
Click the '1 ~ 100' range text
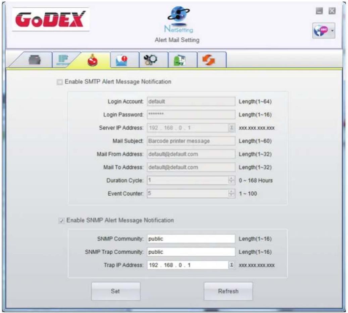point(248,193)
